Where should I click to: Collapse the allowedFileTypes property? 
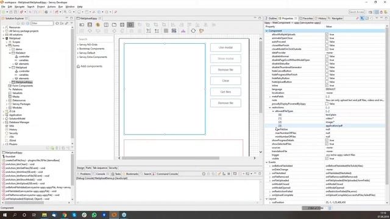click(273, 111)
